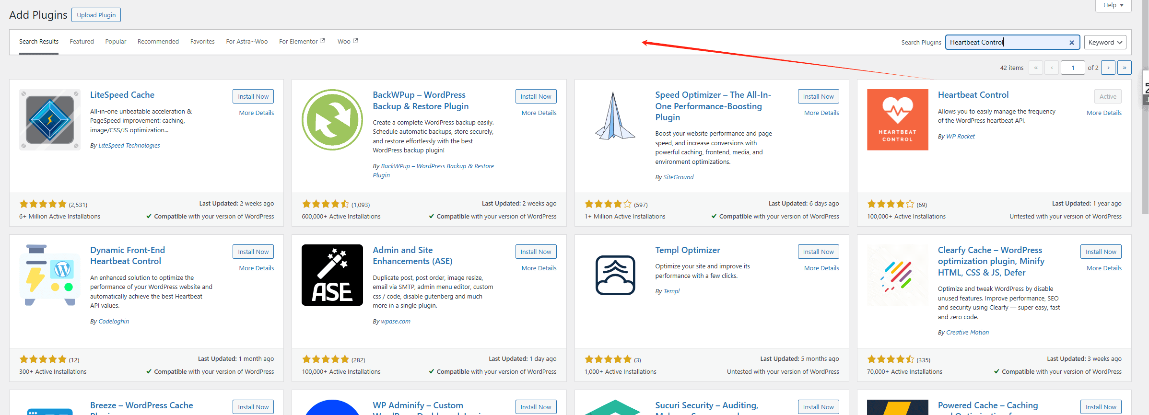
Task: Install the Powered Cache plugin
Action: [1101, 407]
